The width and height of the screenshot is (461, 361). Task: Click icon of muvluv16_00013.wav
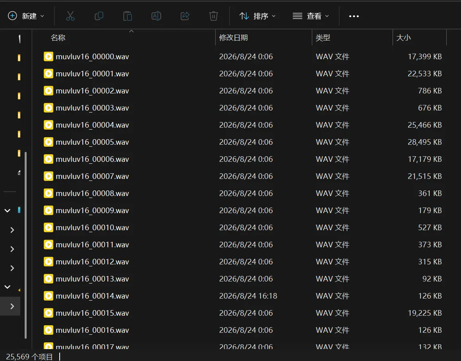click(49, 279)
